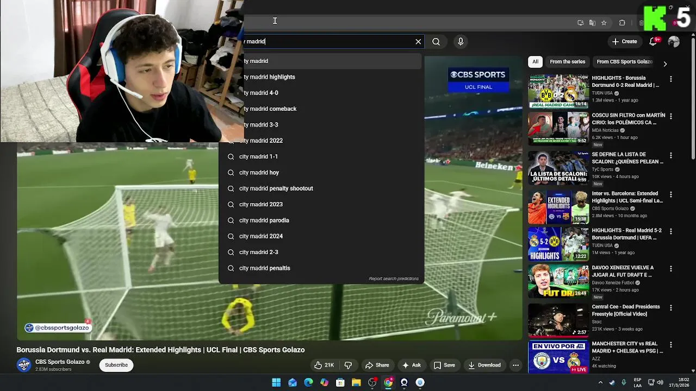696x391 pixels.
Task: Choose suggestion city madrid penalty shootout
Action: (321, 188)
